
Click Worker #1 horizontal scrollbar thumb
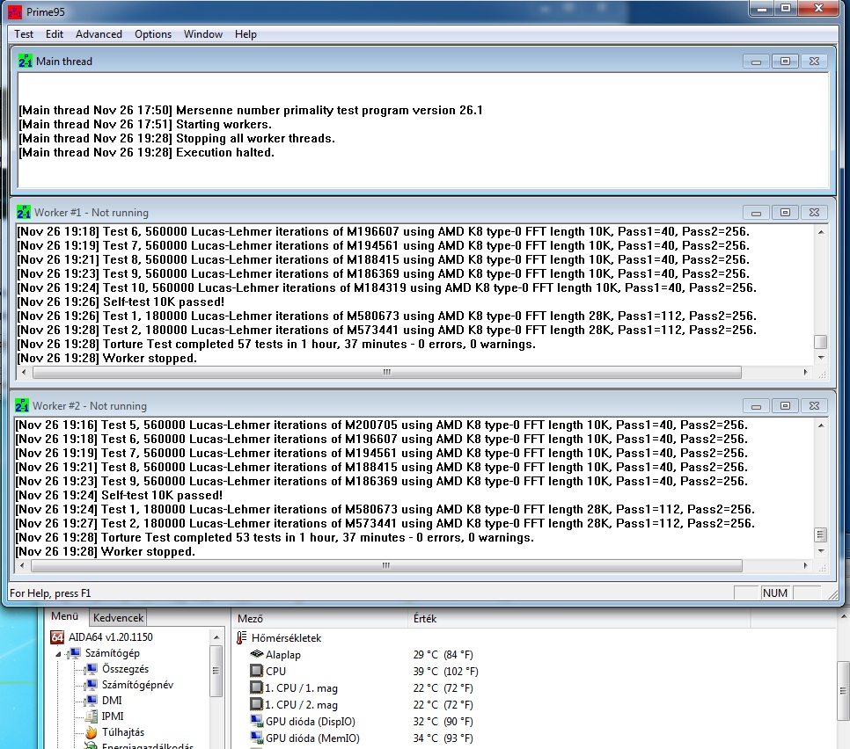(x=387, y=372)
